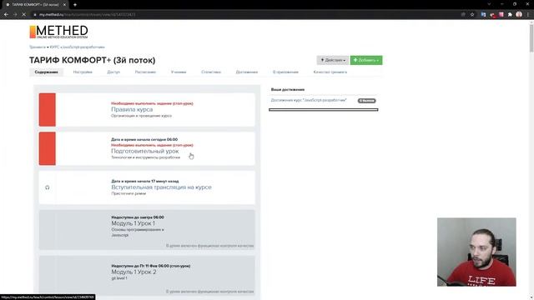
Task: Open Достижения курс JavaScript-разработчик link
Action: coord(309,100)
